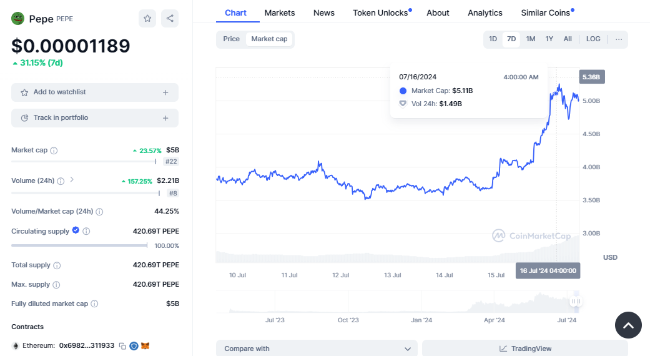Toggle LOG scale on chart
This screenshot has width=650, height=356.
tap(593, 39)
